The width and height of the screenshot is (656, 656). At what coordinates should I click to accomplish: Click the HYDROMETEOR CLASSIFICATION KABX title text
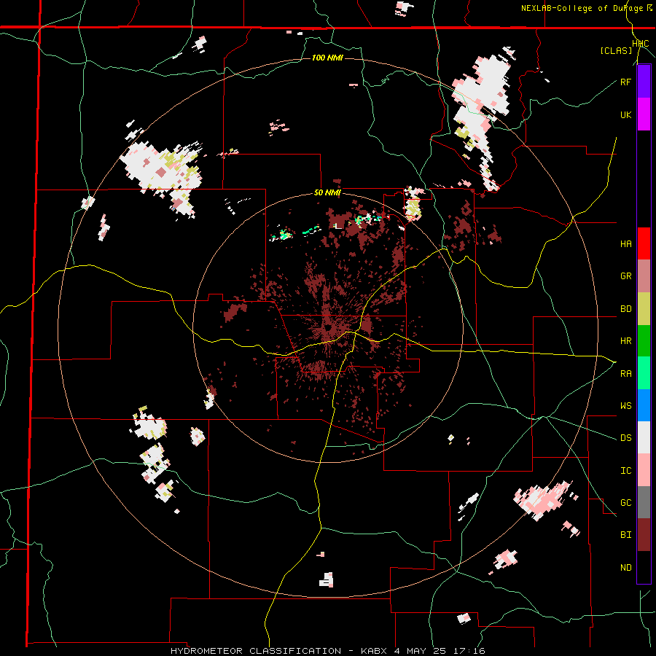tap(327, 651)
